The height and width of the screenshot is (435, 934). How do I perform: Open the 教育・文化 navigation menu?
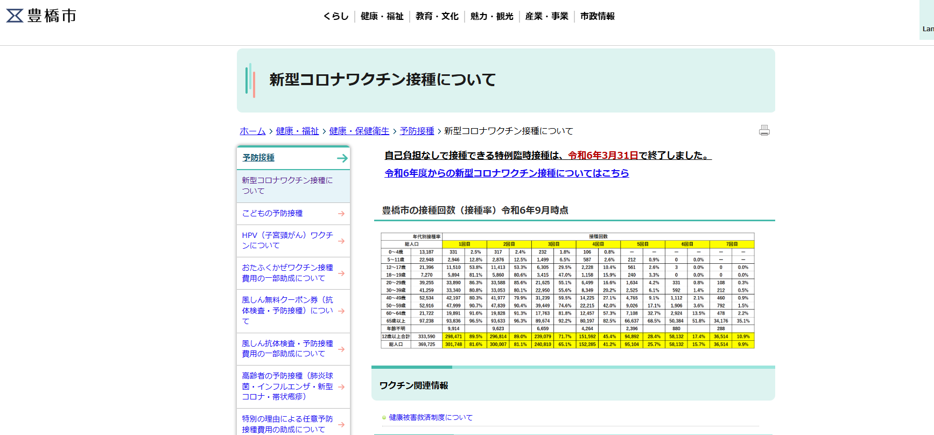[x=437, y=16]
